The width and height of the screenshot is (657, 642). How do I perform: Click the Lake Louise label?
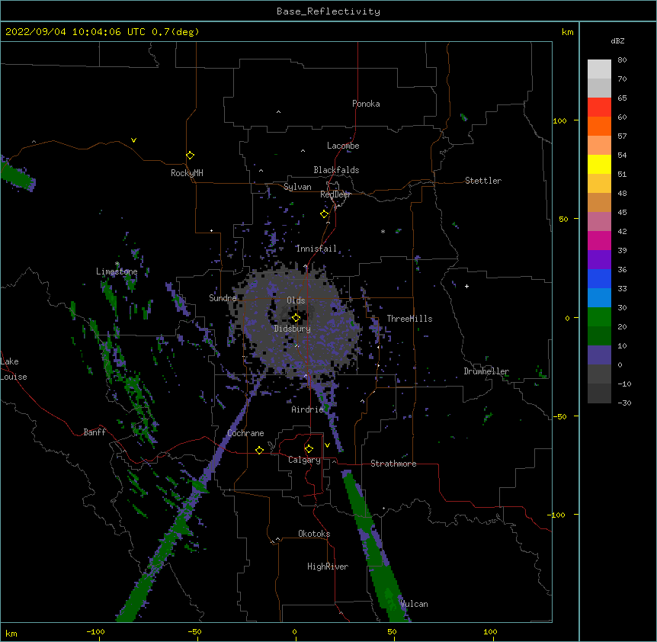tap(14, 369)
